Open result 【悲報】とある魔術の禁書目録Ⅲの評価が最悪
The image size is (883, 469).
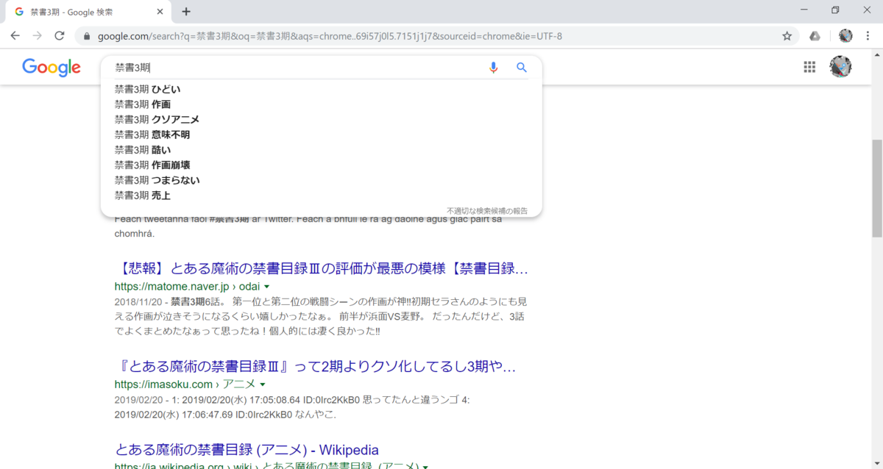pos(322,268)
